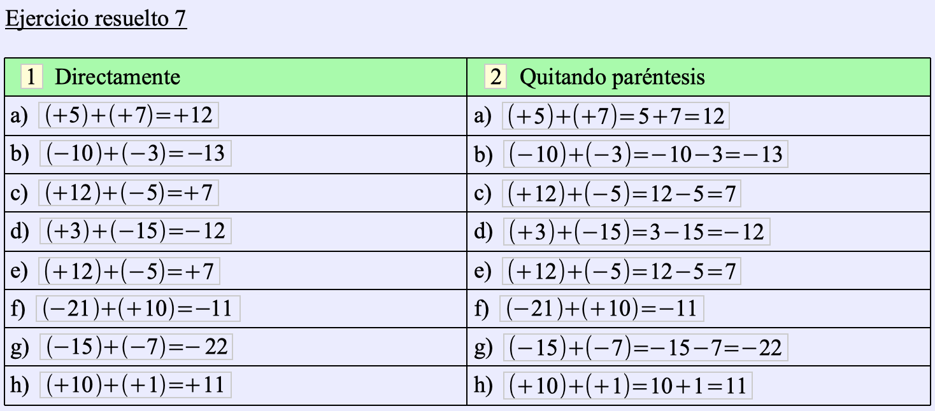
Task: Select the "Directamente" column header
Action: (117, 78)
